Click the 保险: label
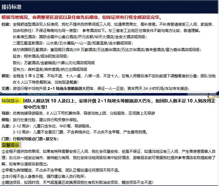The width and height of the screenshot is (219, 186). click(6, 120)
